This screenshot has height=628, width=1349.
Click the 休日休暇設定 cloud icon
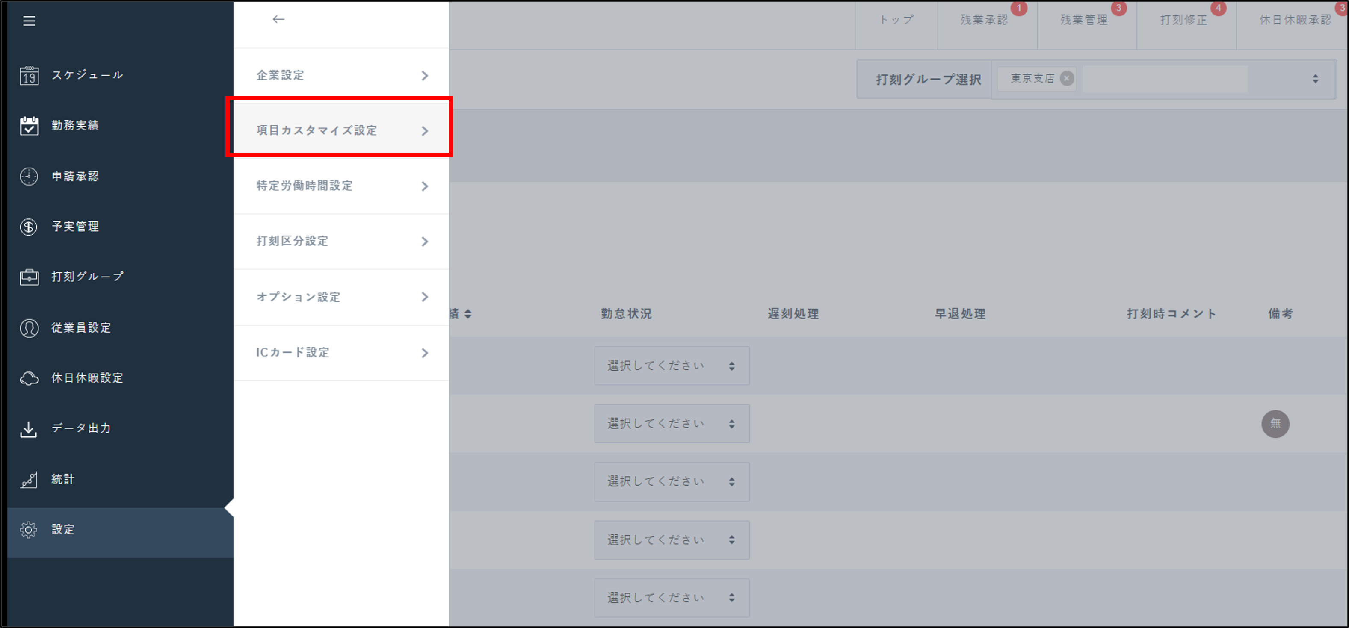29,378
